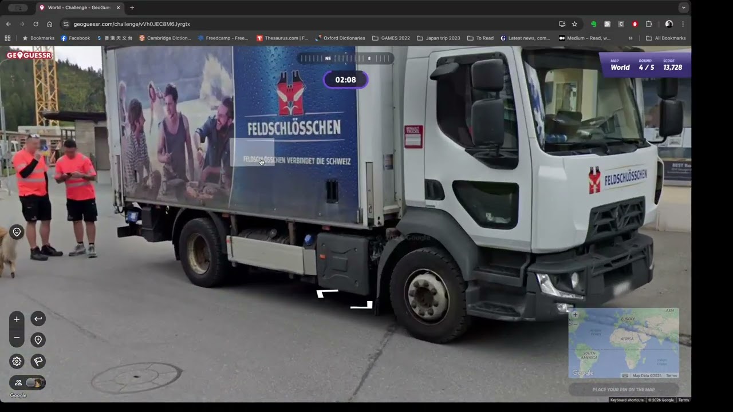Screen dimensions: 733x412
Task: Close the World - Challenge tab
Action: tap(118, 7)
